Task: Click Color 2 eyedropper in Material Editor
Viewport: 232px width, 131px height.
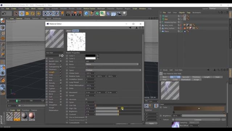Action: pyautogui.click(x=98, y=59)
